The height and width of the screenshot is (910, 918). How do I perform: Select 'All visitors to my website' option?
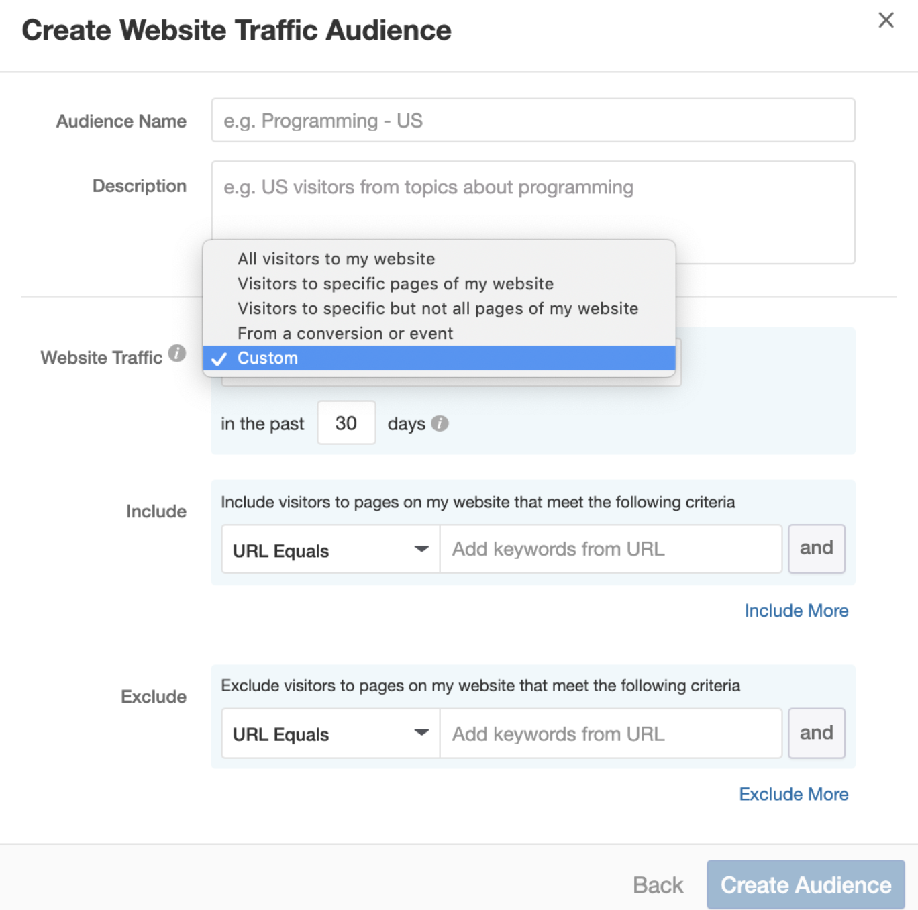click(336, 259)
